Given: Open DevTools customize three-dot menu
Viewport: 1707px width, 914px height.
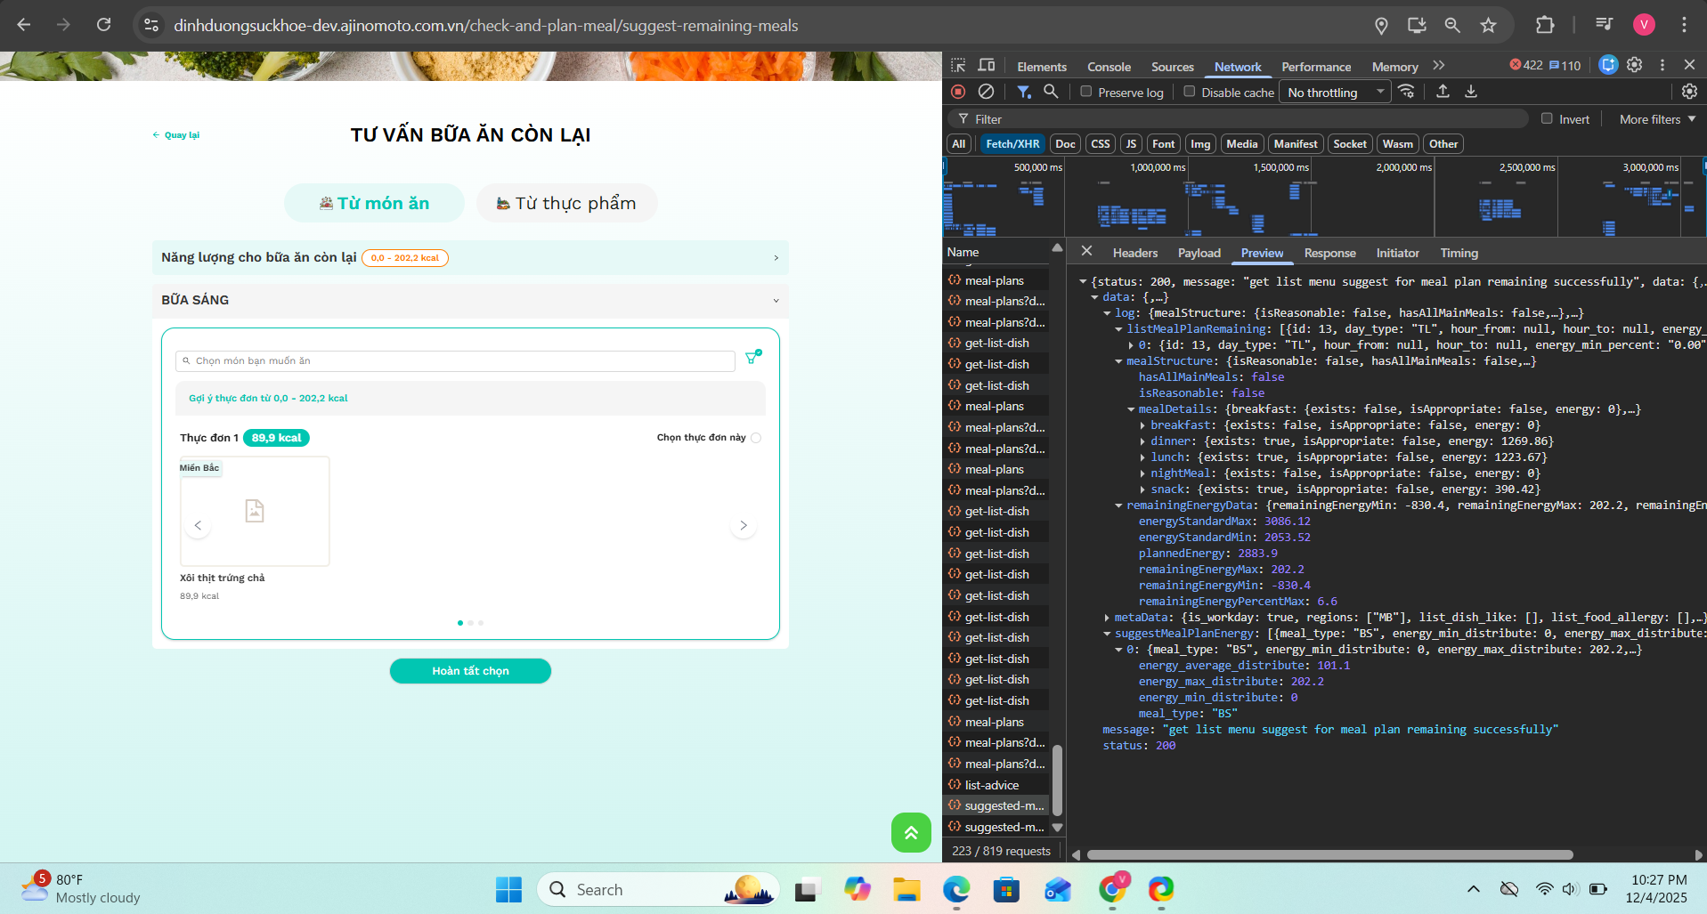Looking at the screenshot, I should click(1662, 65).
